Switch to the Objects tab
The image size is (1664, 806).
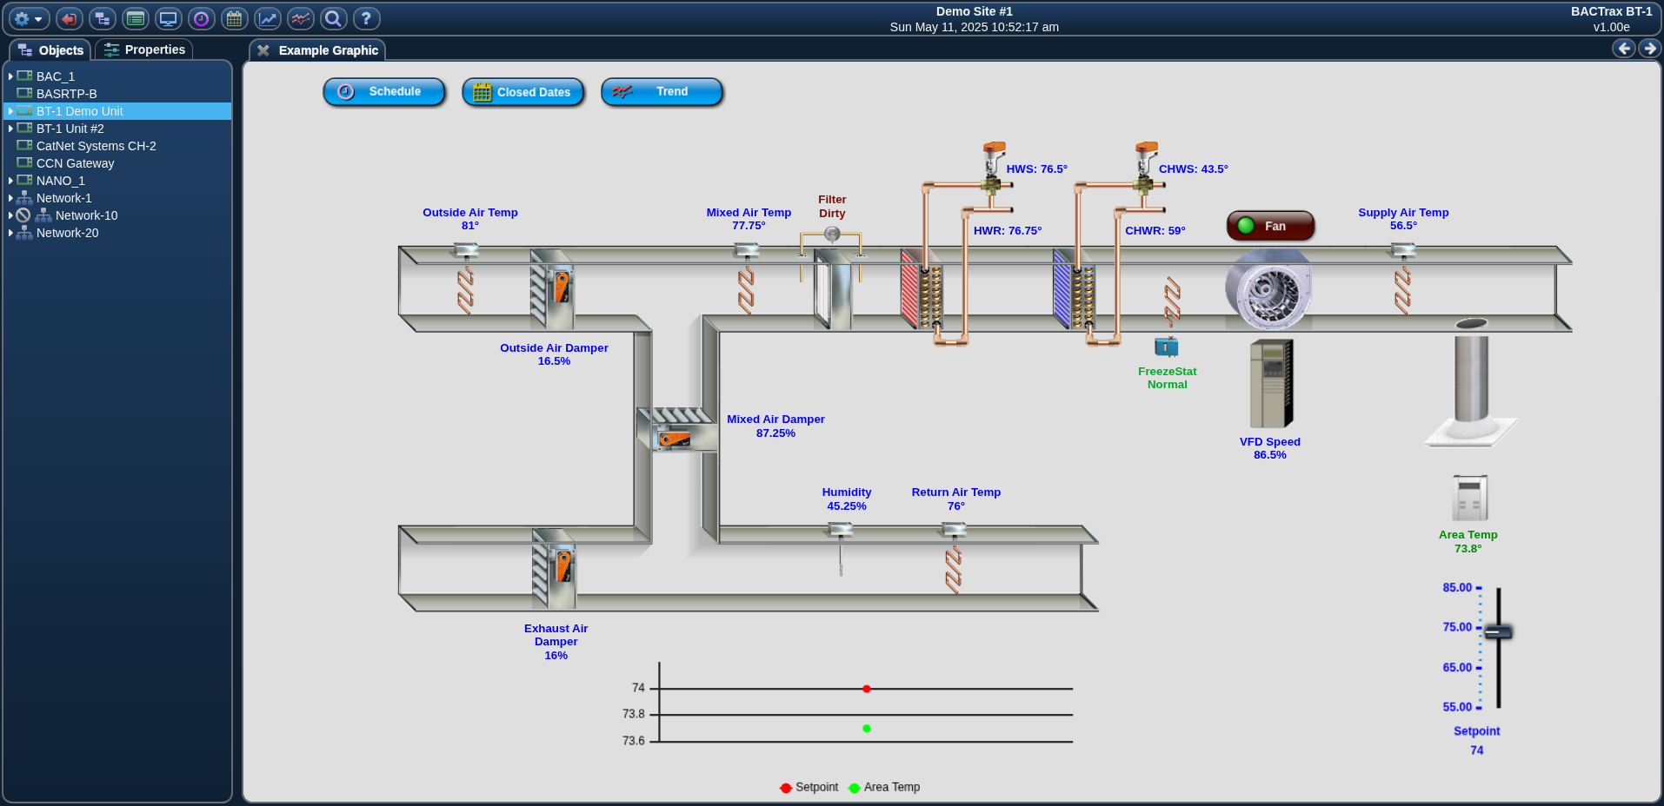click(50, 50)
